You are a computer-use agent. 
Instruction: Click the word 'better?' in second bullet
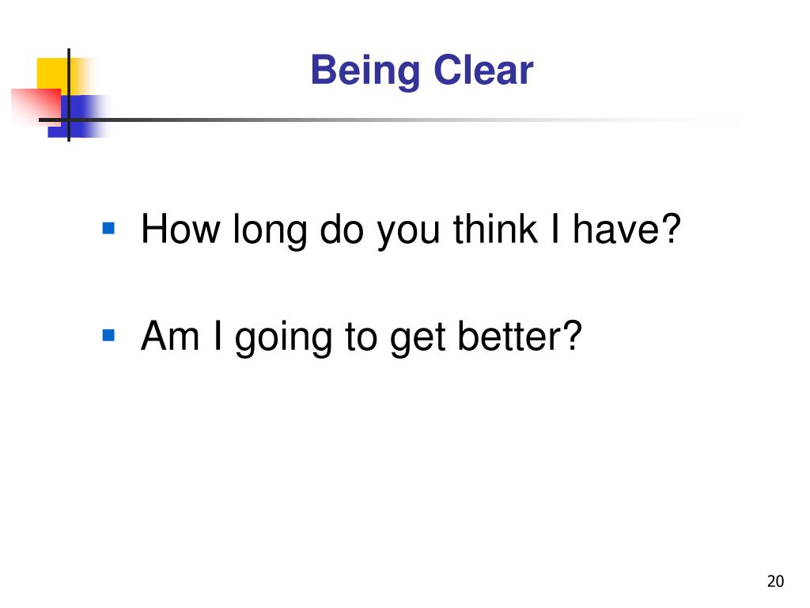(520, 336)
